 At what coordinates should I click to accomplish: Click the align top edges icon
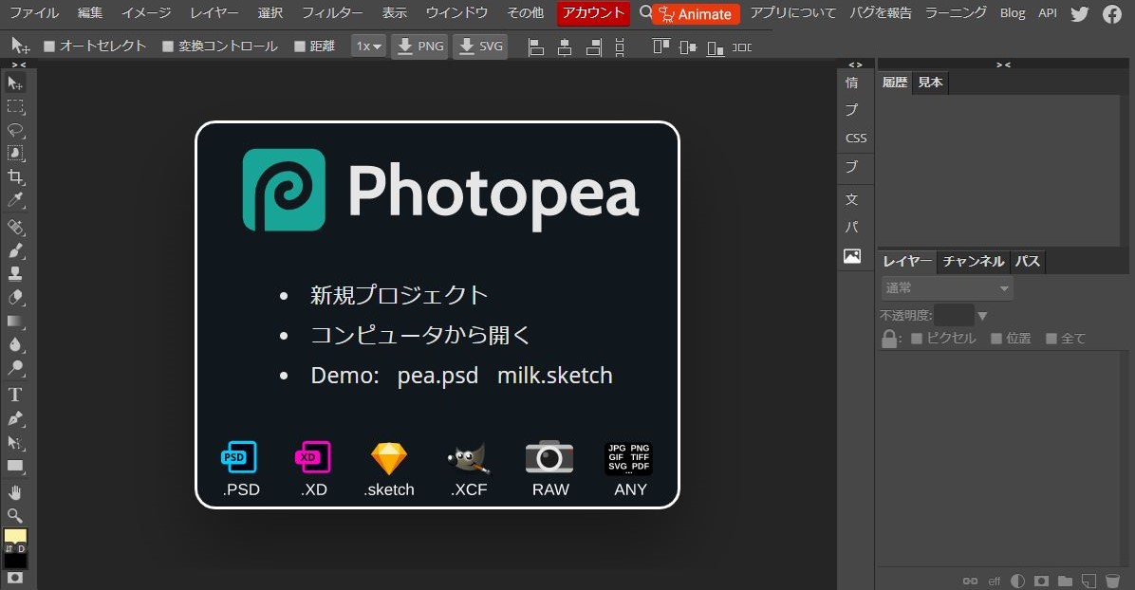661,47
